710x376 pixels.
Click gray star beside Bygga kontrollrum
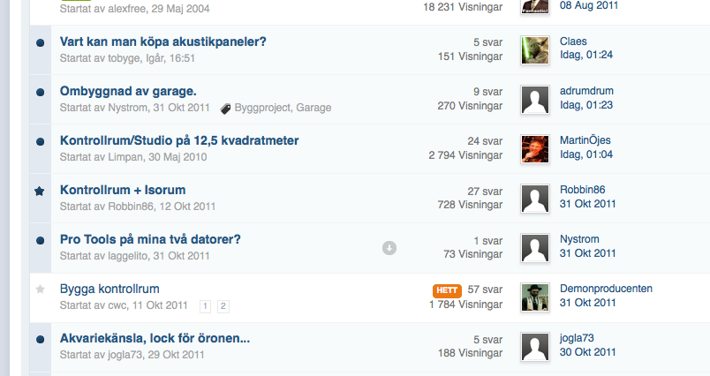click(41, 290)
